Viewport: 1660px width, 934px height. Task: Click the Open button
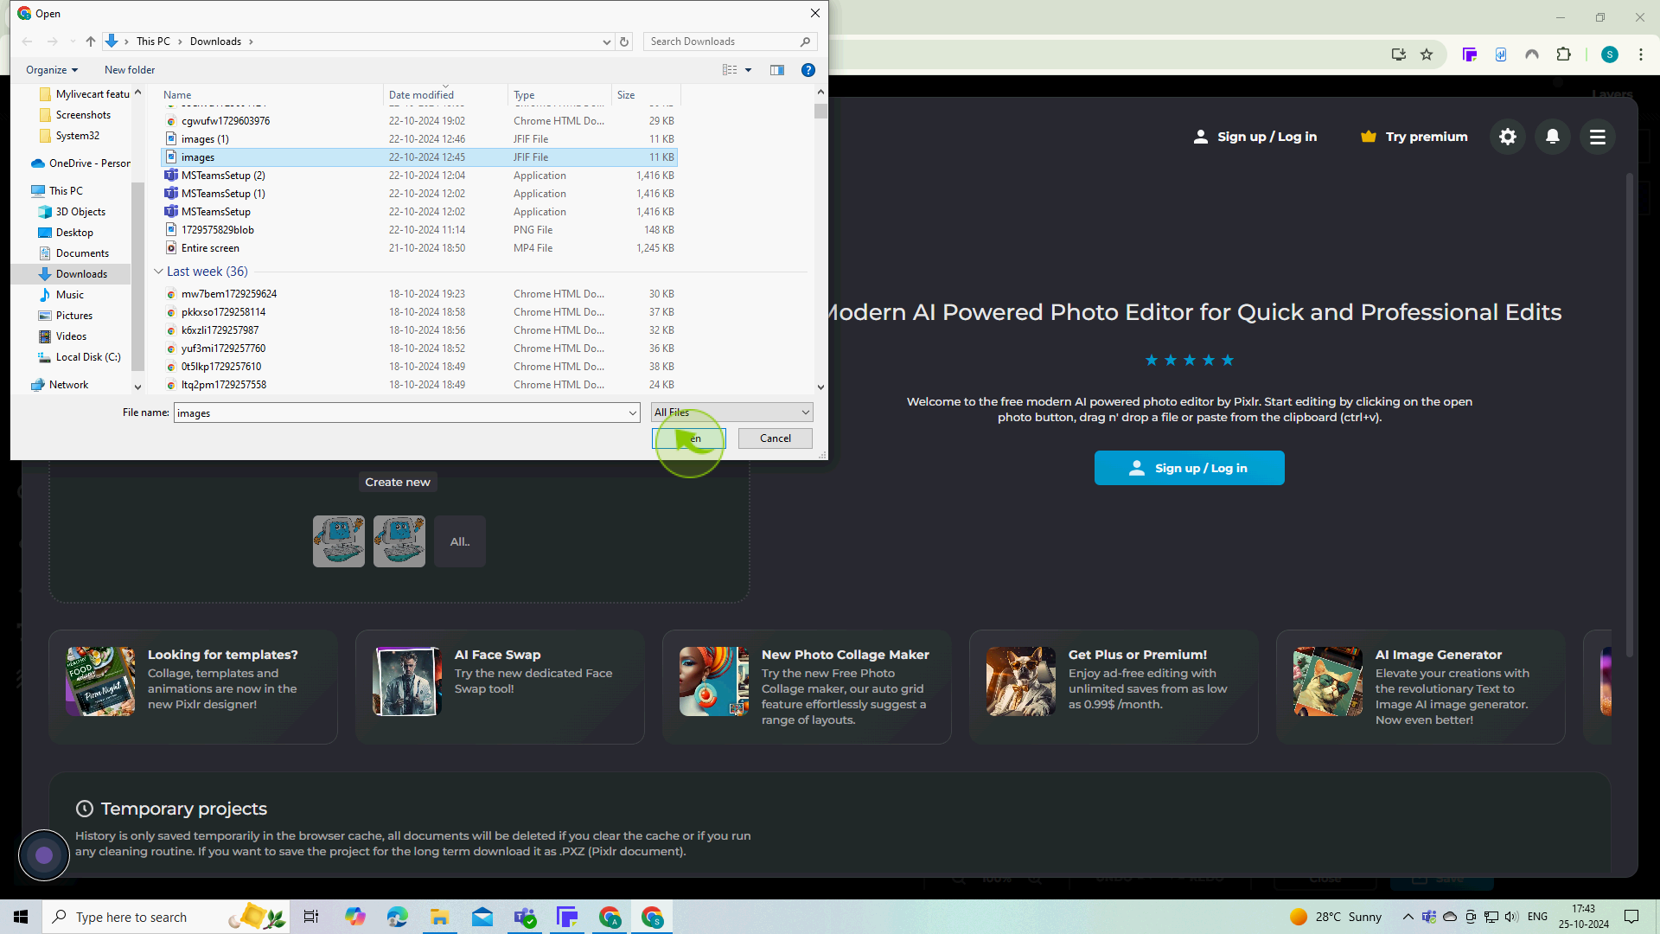(689, 438)
